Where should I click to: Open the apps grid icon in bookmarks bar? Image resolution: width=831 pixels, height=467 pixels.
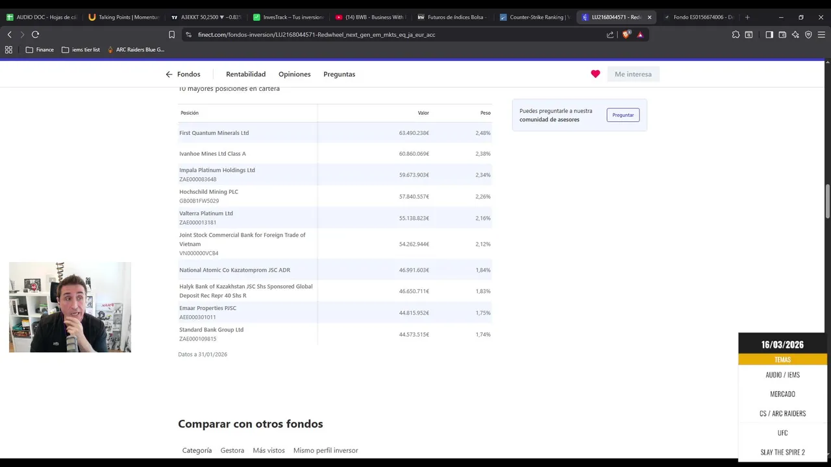[8, 49]
